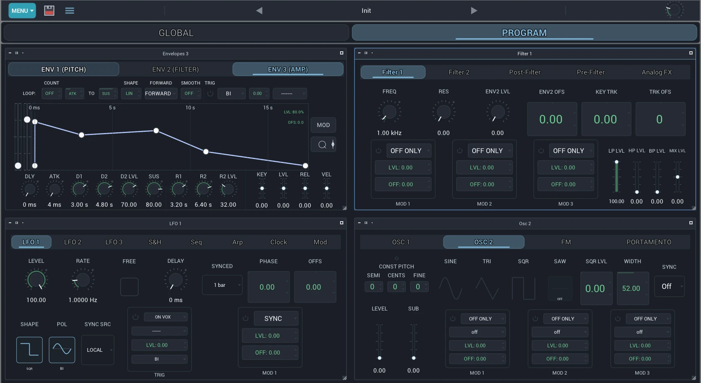Switch to the GLOBAL tab
This screenshot has height=383, width=701.
(176, 33)
